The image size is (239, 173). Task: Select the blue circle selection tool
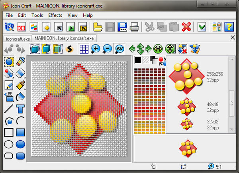point(9,62)
